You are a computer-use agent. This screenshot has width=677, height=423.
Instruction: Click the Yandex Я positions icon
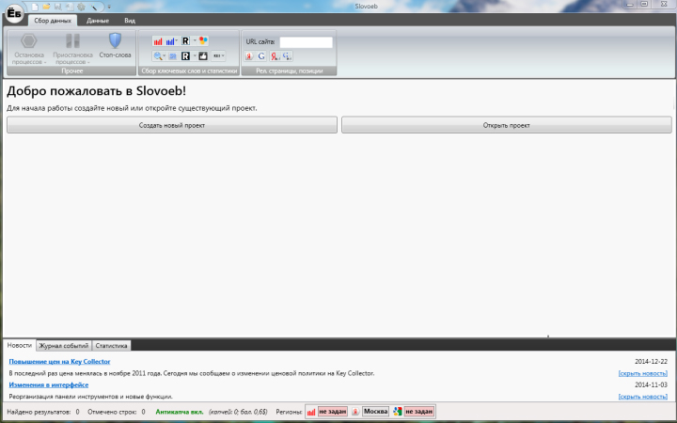[275, 56]
